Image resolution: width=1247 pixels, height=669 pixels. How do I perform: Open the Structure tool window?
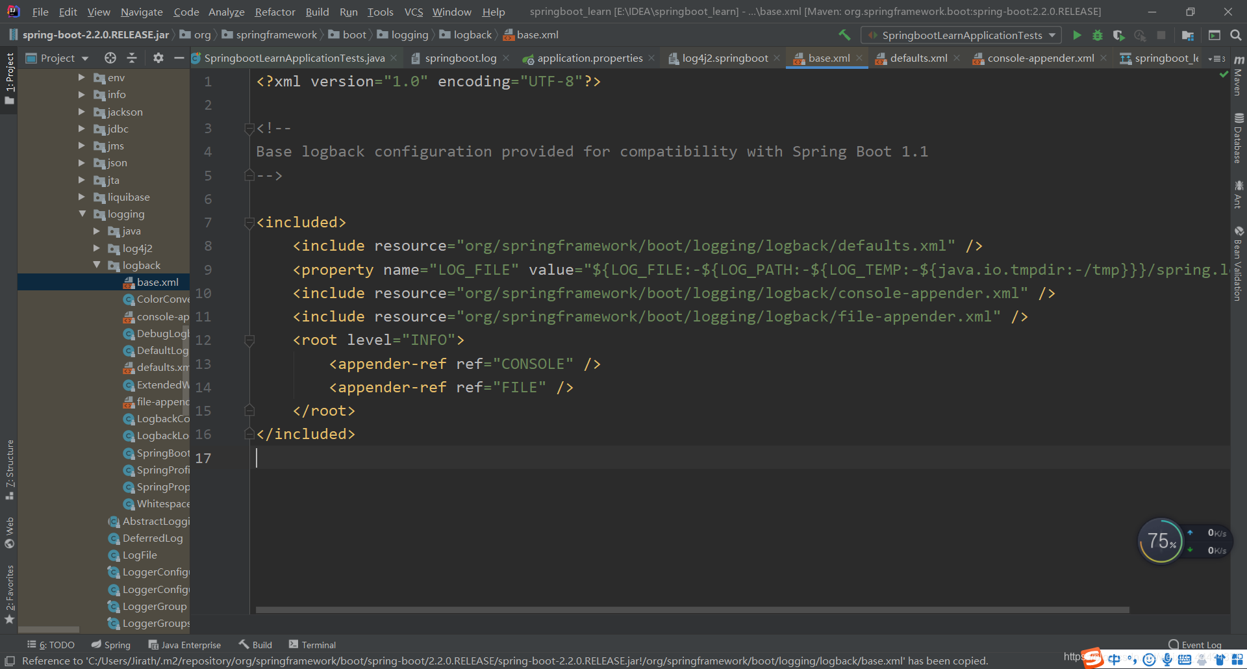(x=9, y=470)
